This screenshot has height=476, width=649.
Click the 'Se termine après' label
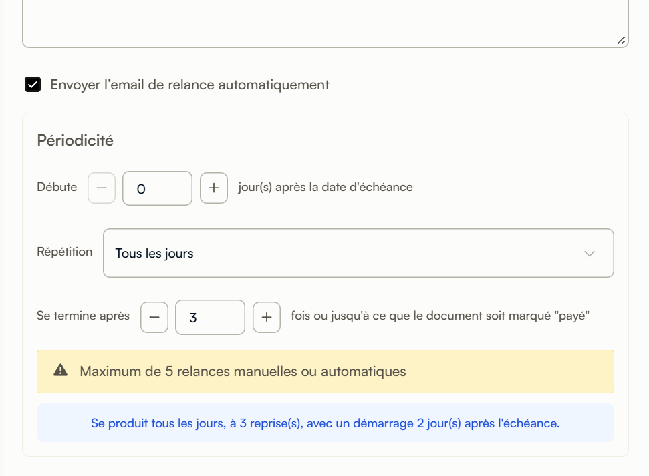pyautogui.click(x=83, y=316)
